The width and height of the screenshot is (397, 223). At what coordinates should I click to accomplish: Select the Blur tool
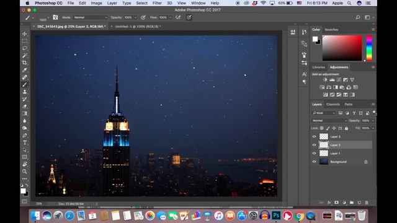25,121
